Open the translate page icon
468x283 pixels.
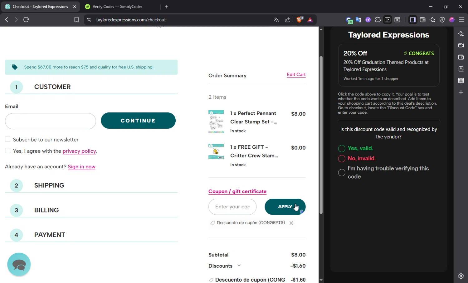coord(276,20)
